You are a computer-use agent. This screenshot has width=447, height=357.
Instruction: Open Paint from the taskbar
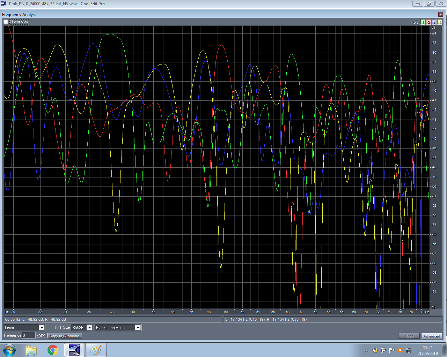click(96, 350)
